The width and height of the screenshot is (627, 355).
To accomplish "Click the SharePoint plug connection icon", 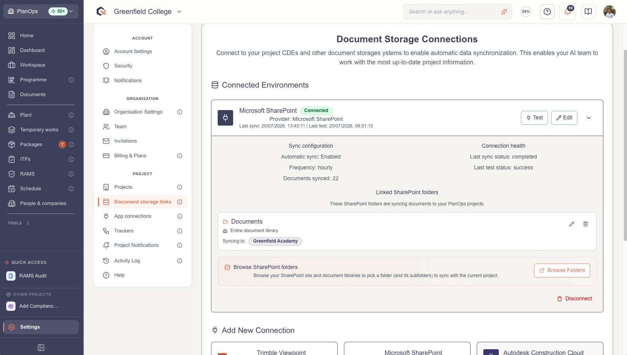I will click(225, 118).
